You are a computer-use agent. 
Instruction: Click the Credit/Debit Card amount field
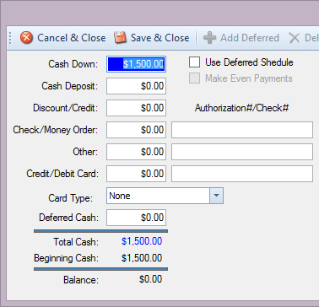(x=136, y=174)
